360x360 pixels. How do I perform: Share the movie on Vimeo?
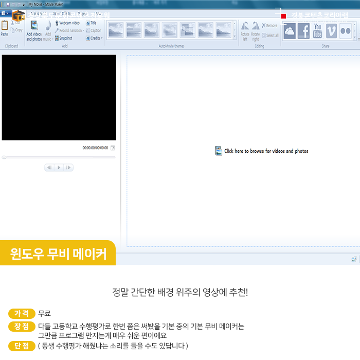pos(332,31)
